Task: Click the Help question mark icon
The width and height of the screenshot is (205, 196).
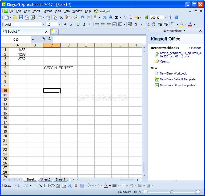Action: point(176,17)
